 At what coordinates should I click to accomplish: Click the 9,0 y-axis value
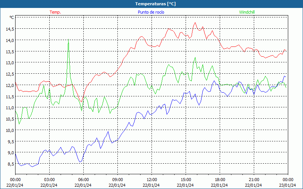pyautogui.click(x=11, y=153)
